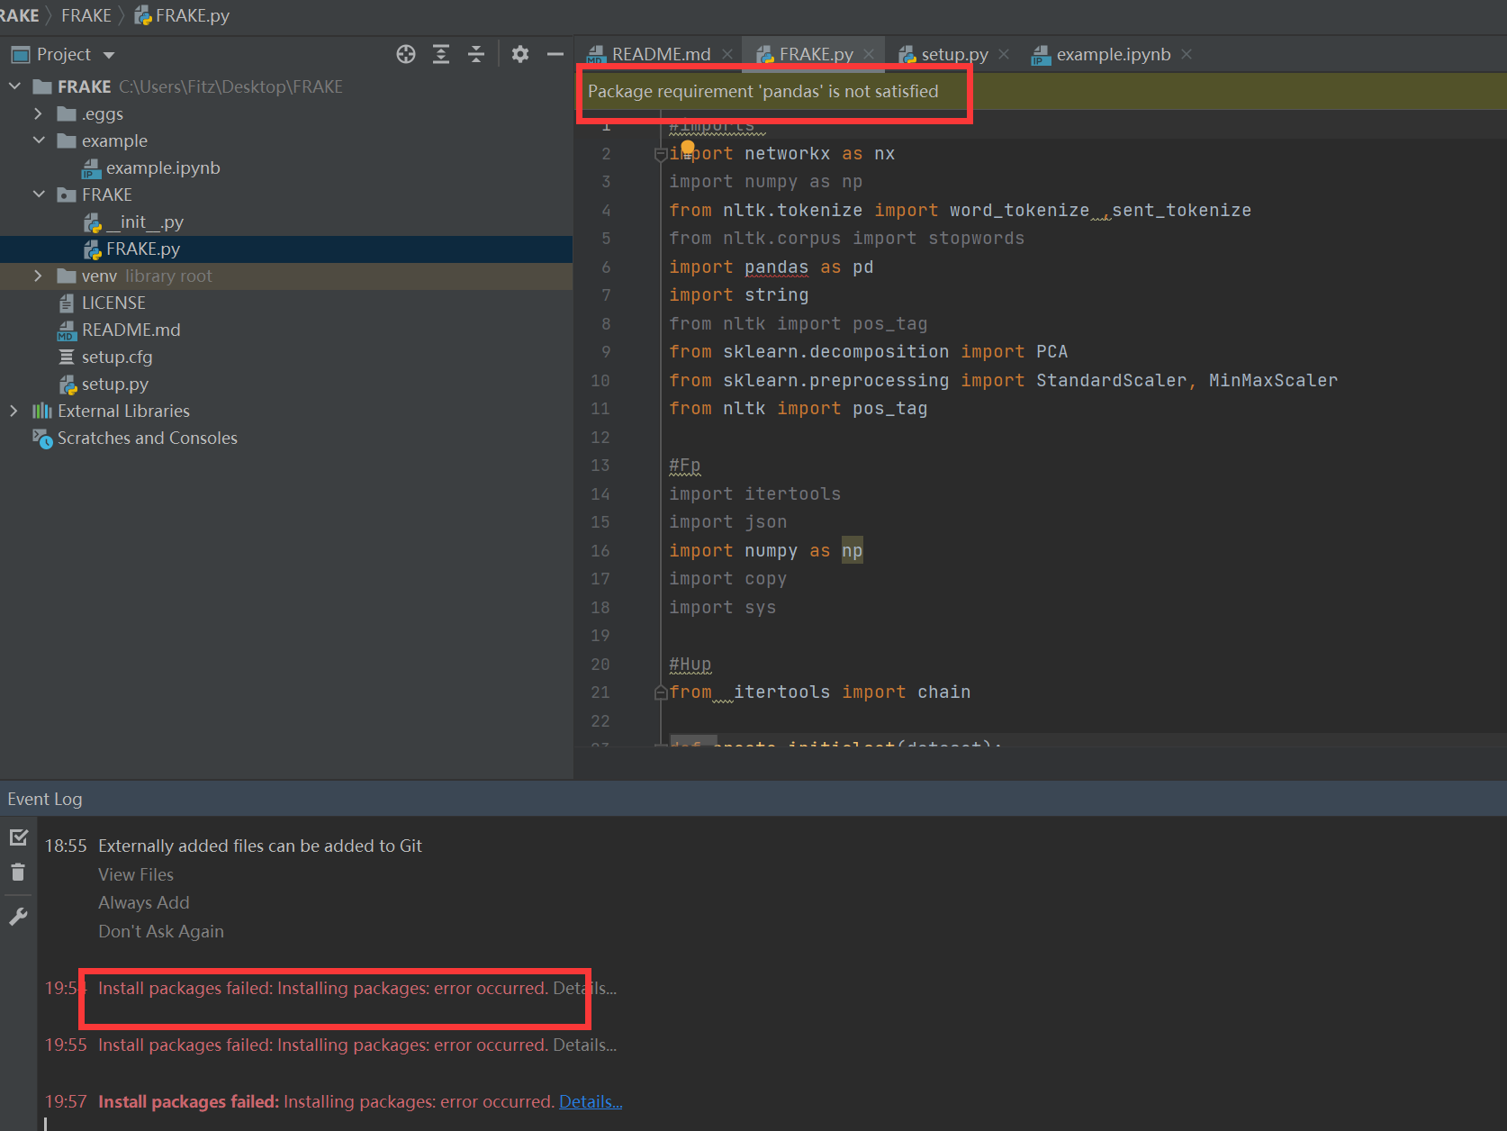Select setup.py in the project tree
Viewport: 1507px width, 1131px height.
[x=114, y=384]
